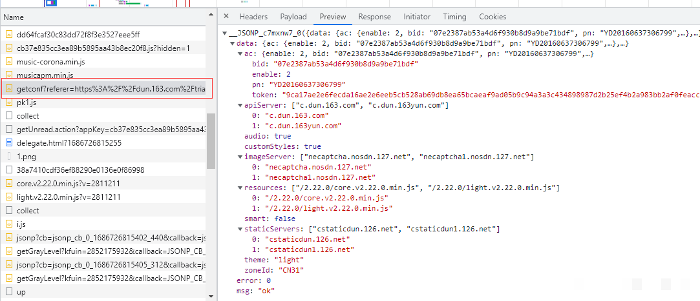This screenshot has height=301, width=700.
Task: Collapse the ac object node
Action: tap(240, 54)
